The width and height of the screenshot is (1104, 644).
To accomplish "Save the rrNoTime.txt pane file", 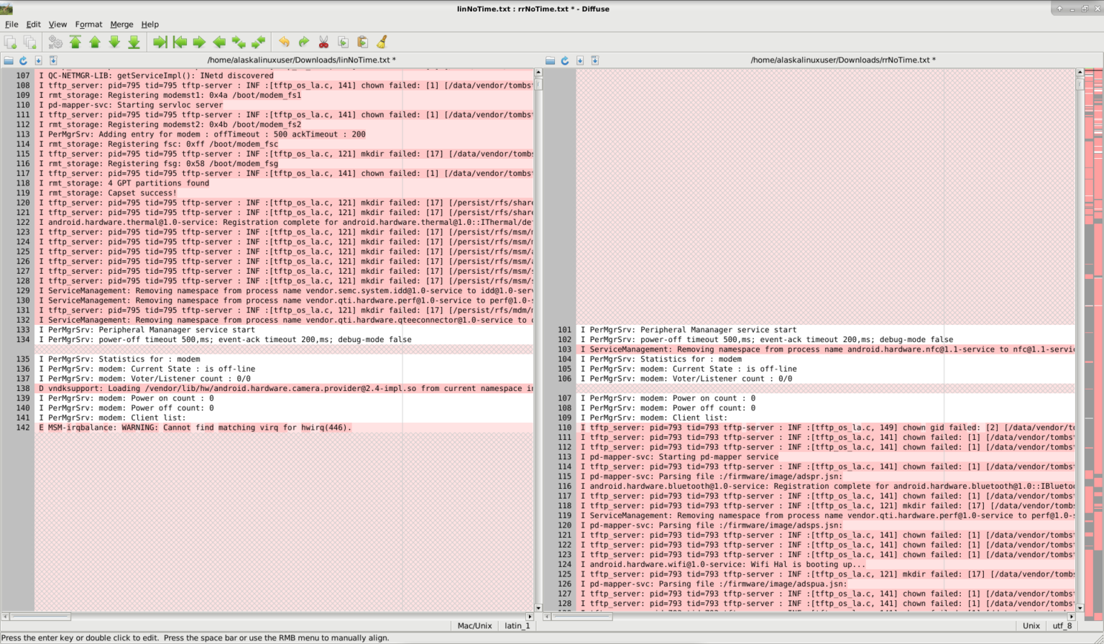I will click(580, 60).
